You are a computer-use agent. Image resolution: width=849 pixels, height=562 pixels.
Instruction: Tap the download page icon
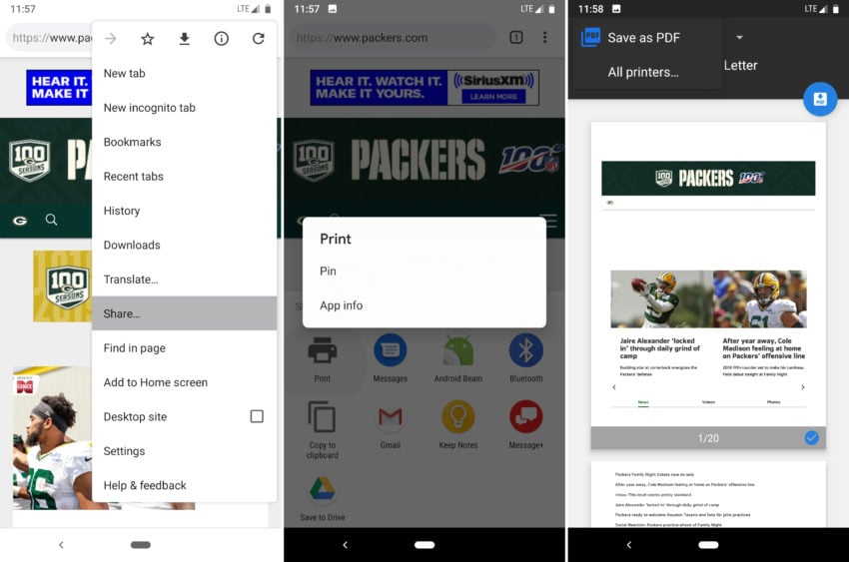pos(184,38)
